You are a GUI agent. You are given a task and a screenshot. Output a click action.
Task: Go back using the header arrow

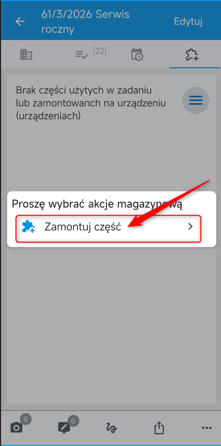[20, 22]
